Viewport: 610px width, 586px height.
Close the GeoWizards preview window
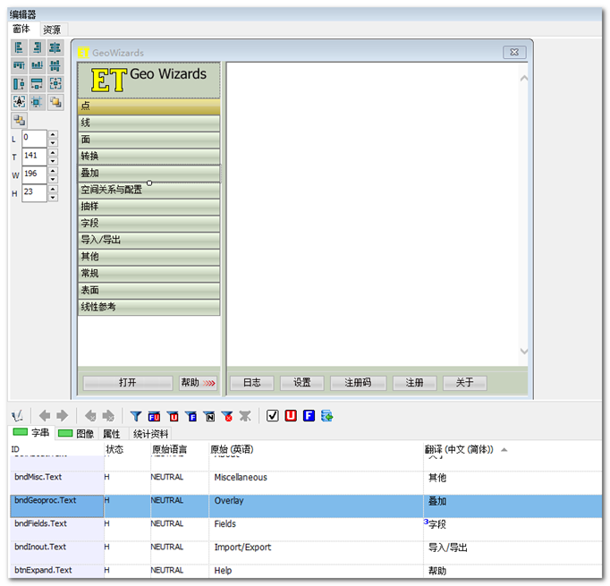514,52
